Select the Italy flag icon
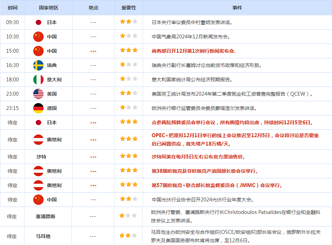This screenshot has width=332, height=245. (38, 80)
